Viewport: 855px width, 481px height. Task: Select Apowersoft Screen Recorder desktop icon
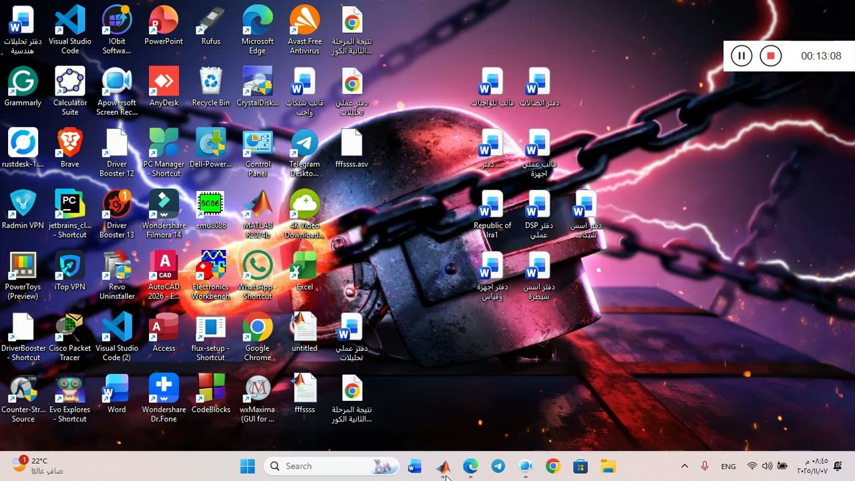(117, 92)
